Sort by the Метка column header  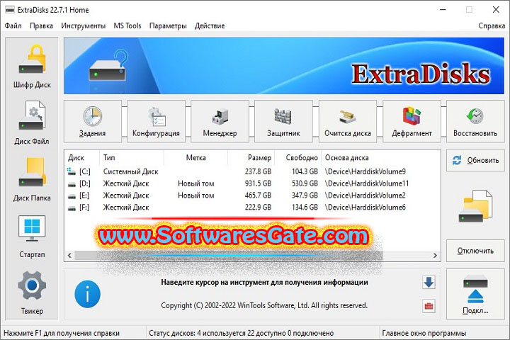(x=195, y=158)
